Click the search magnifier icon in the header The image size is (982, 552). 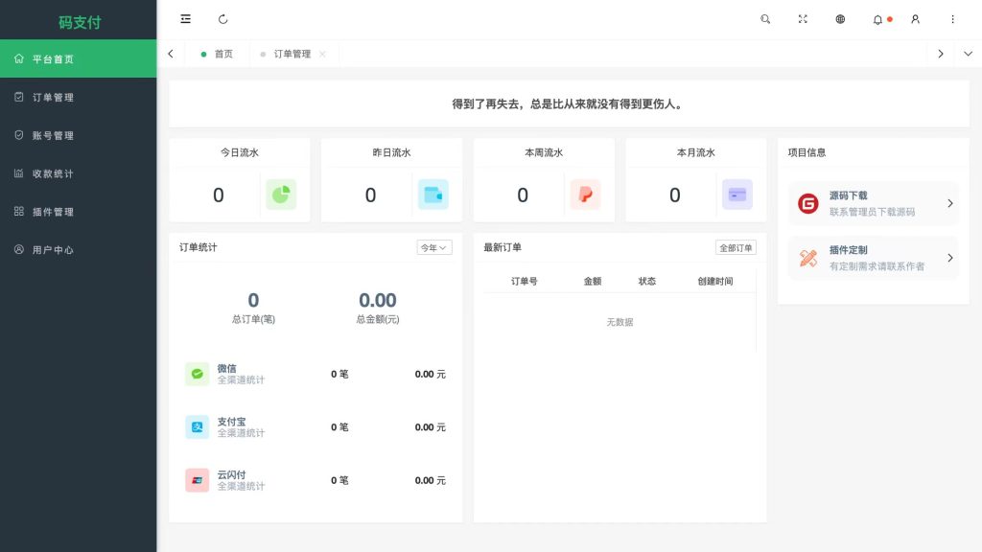[x=765, y=19]
